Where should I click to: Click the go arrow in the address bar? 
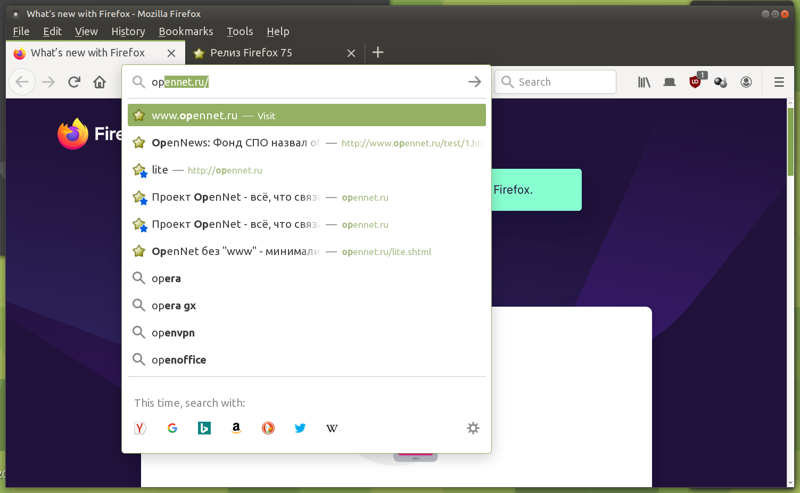pos(475,81)
